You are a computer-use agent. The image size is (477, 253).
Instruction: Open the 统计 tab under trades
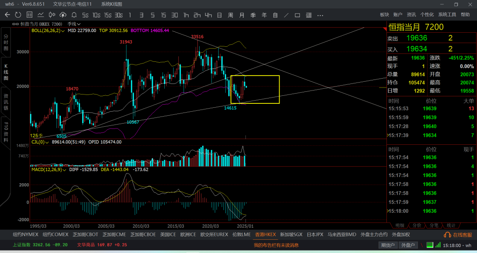(x=451, y=225)
